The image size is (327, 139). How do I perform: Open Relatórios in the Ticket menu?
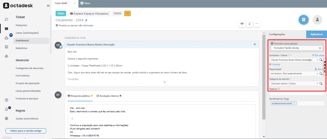tap(22, 48)
